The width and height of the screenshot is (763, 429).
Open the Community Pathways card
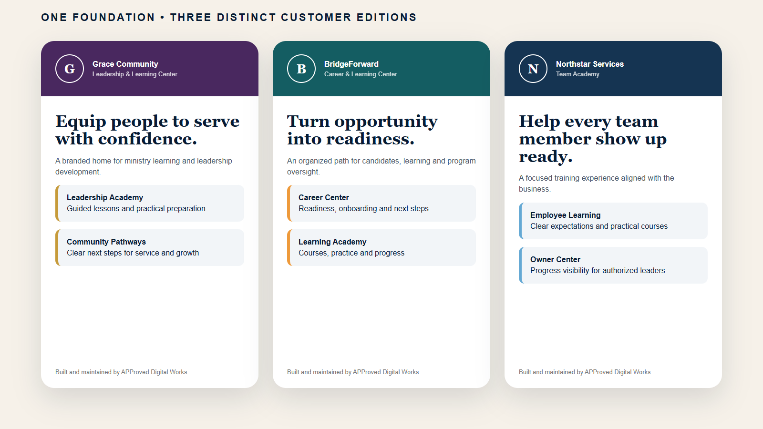150,247
